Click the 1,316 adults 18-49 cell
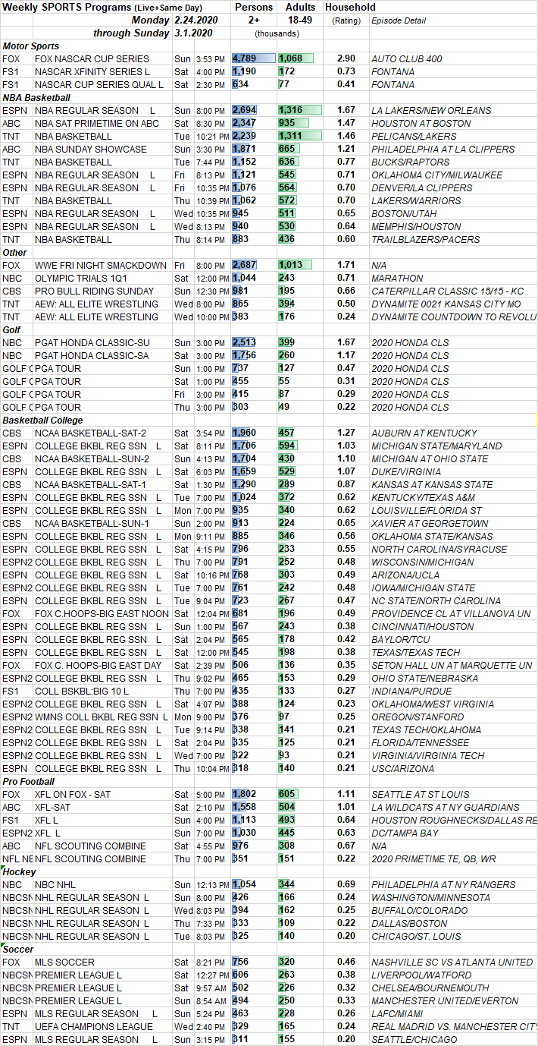This screenshot has width=538, height=1046. (x=300, y=110)
